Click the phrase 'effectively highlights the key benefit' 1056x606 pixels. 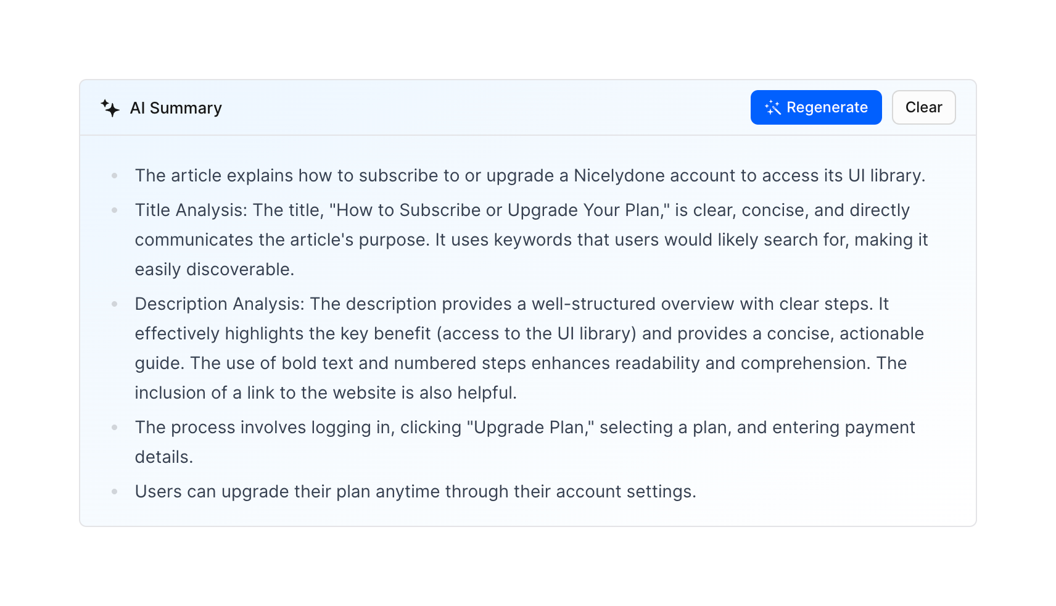[283, 334]
